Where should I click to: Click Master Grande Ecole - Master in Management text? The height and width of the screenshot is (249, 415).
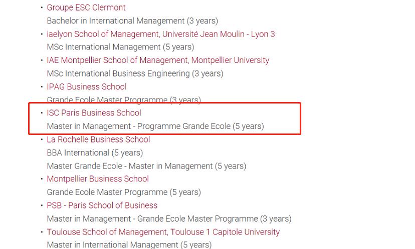point(146,166)
